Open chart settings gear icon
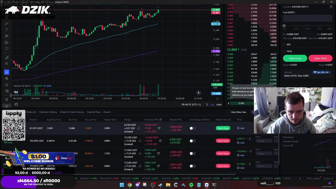 coord(217,98)
